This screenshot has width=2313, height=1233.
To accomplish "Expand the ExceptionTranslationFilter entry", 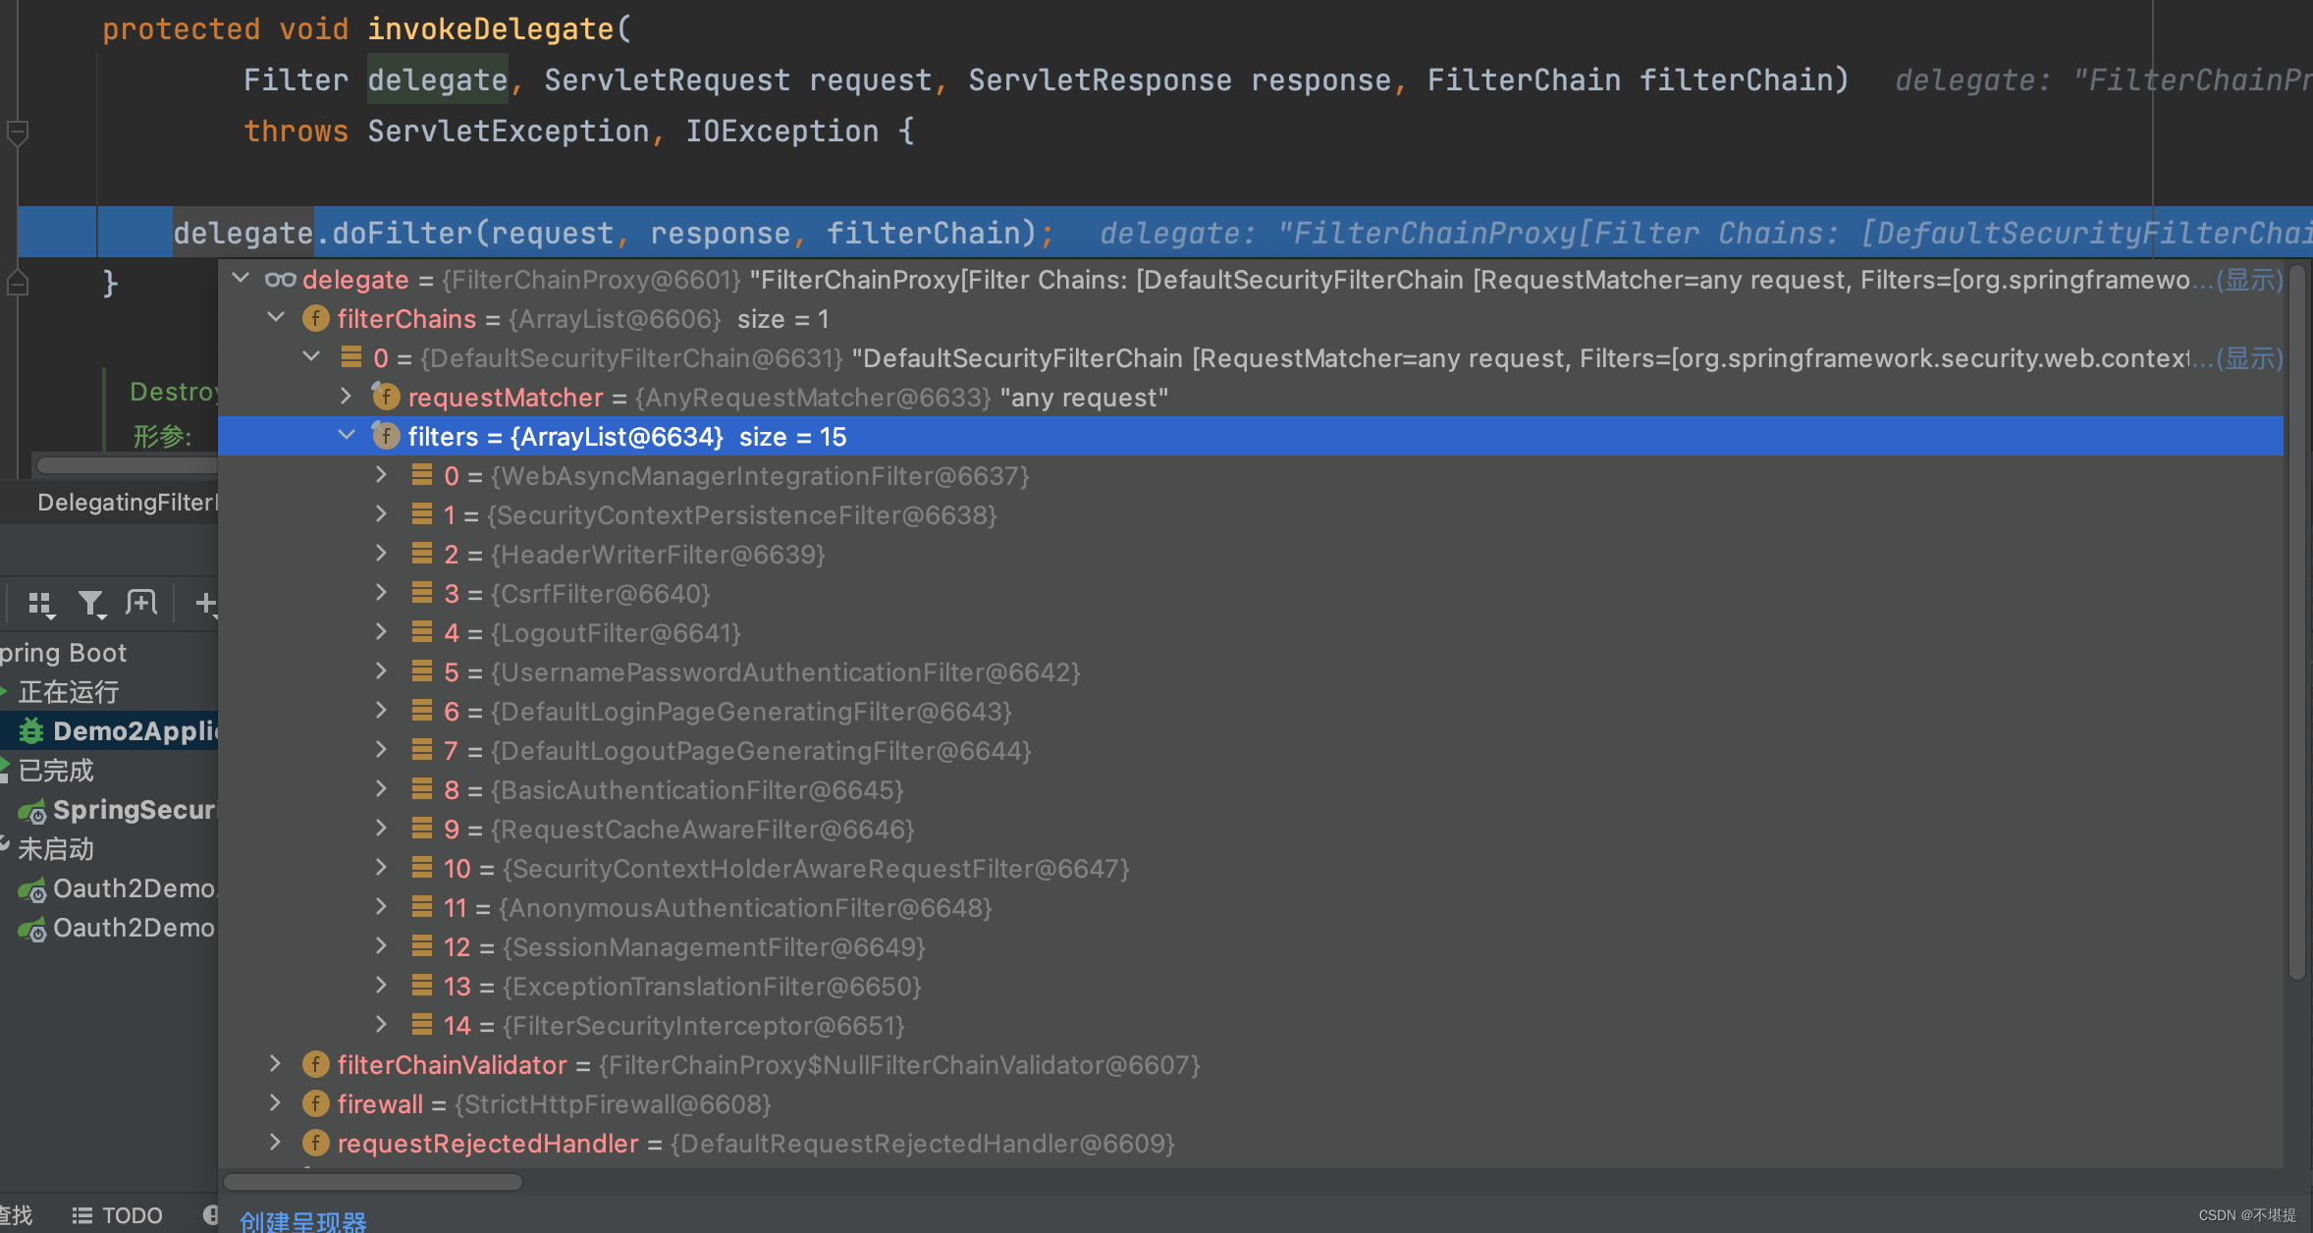I will pyautogui.click(x=381, y=986).
